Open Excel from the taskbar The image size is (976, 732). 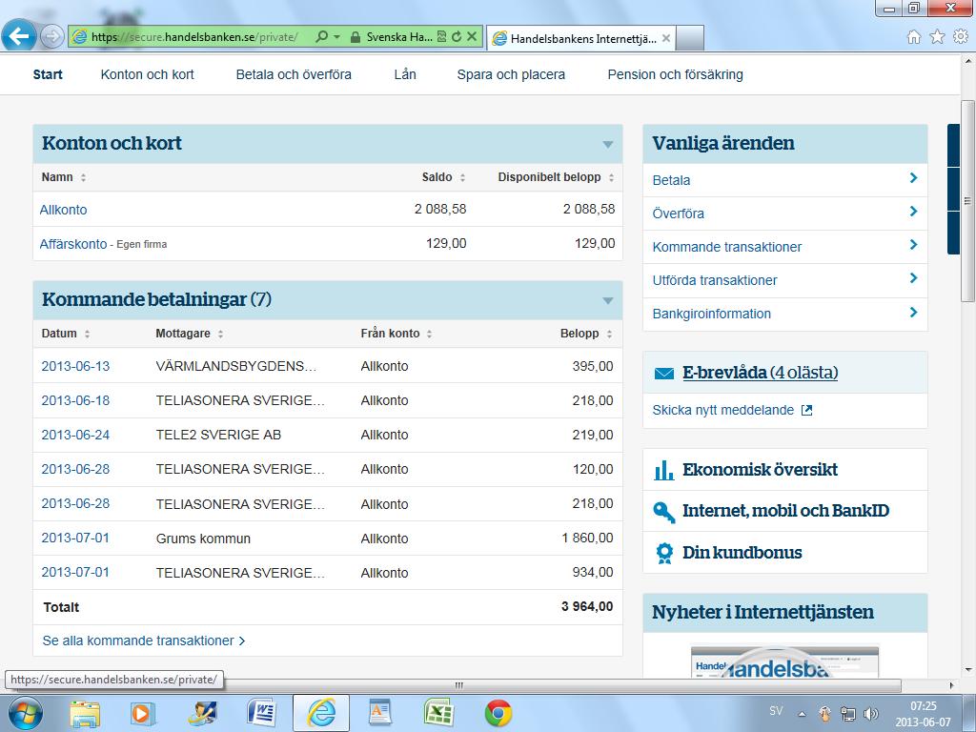pos(438,713)
